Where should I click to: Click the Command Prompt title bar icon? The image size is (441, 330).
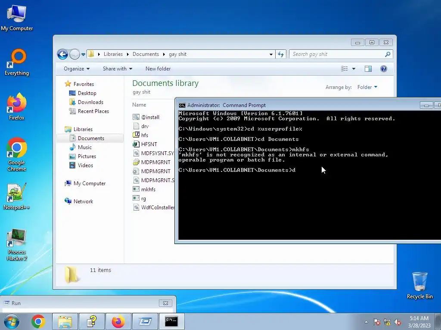182,105
